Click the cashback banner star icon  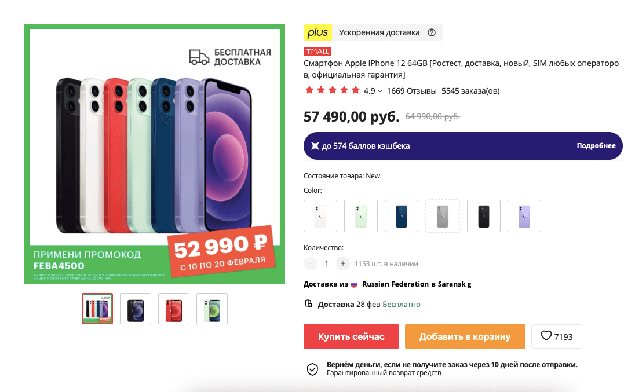[x=316, y=145]
